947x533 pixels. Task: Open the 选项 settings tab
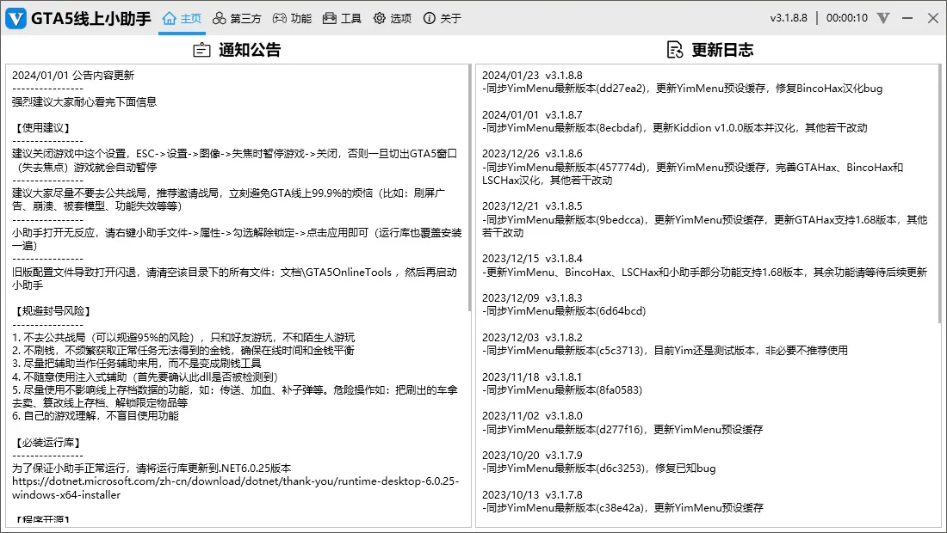(x=392, y=19)
